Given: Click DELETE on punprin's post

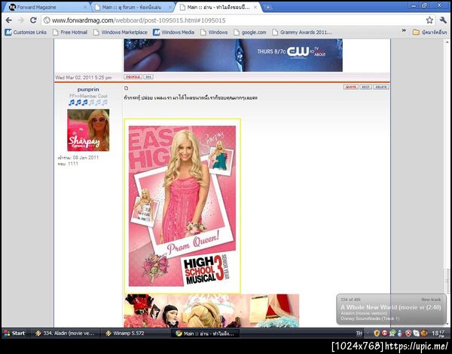Looking at the screenshot, I should point(380,87).
